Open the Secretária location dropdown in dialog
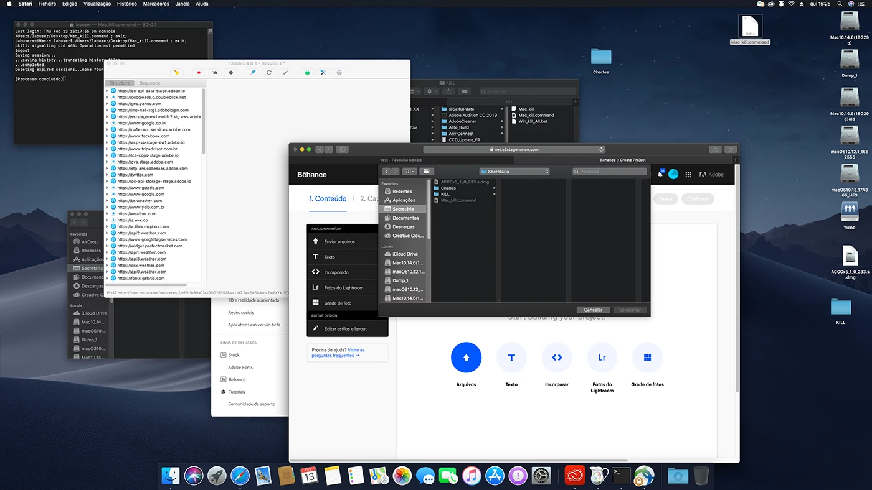The image size is (872, 490). coord(514,172)
